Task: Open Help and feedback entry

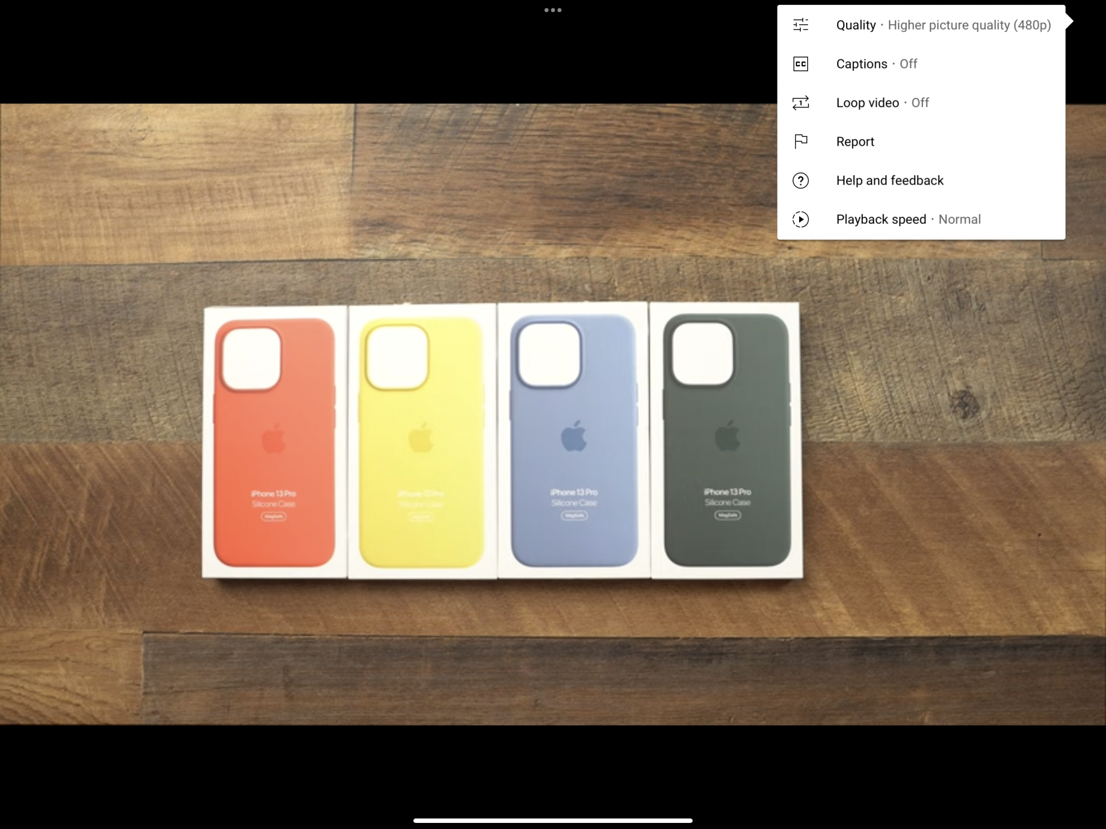Action: point(889,181)
